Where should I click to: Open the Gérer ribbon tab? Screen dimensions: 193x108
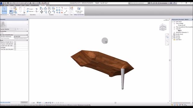pyautogui.click(x=27, y=5)
